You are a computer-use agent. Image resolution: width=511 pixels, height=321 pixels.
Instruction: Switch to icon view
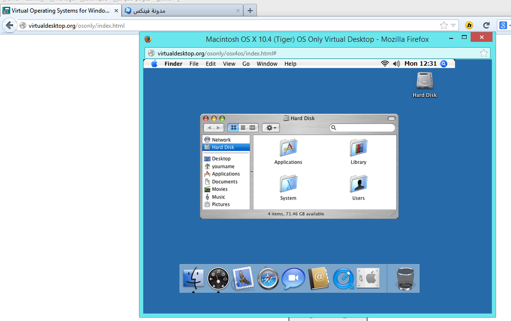[x=233, y=127]
